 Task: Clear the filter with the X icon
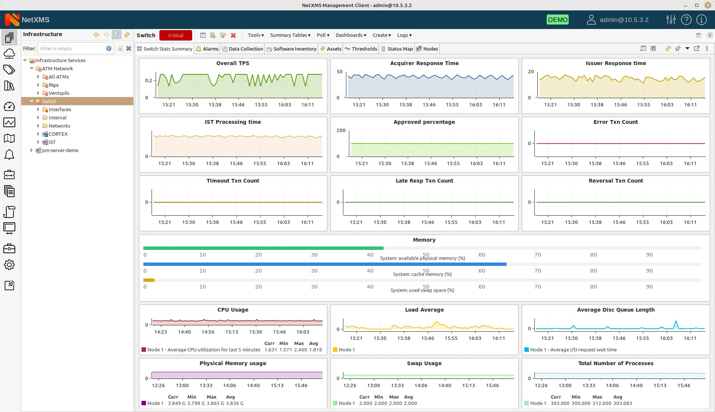(x=129, y=48)
